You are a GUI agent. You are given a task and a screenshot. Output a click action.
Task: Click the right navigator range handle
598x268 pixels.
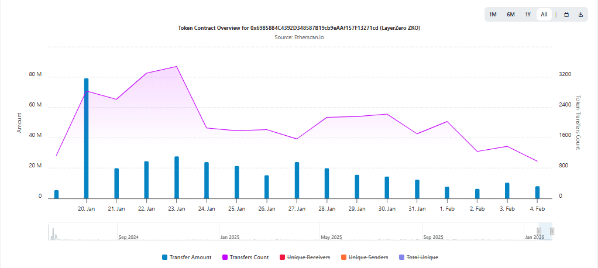pos(552,231)
